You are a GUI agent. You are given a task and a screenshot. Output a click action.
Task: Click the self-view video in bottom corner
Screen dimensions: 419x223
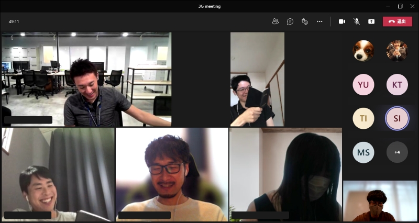pyautogui.click(x=380, y=201)
